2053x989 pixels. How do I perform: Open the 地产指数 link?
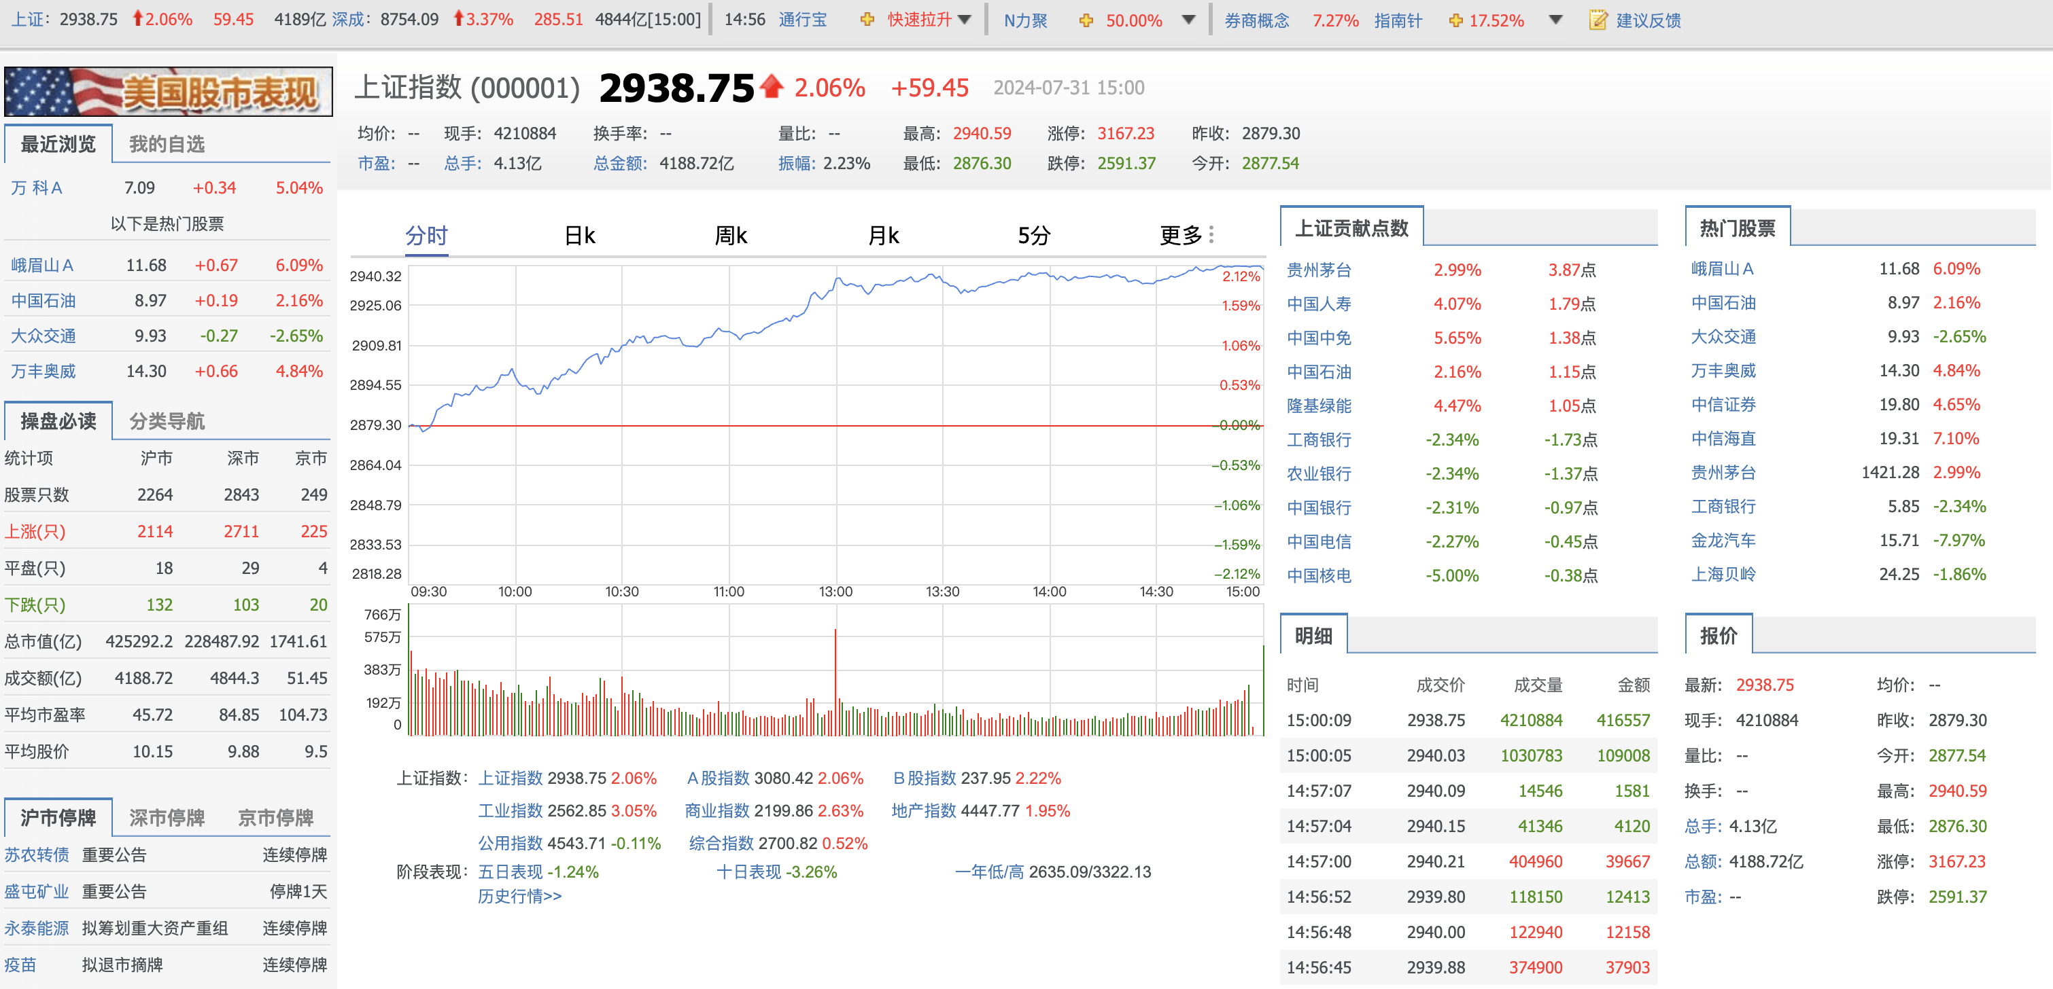tap(924, 810)
